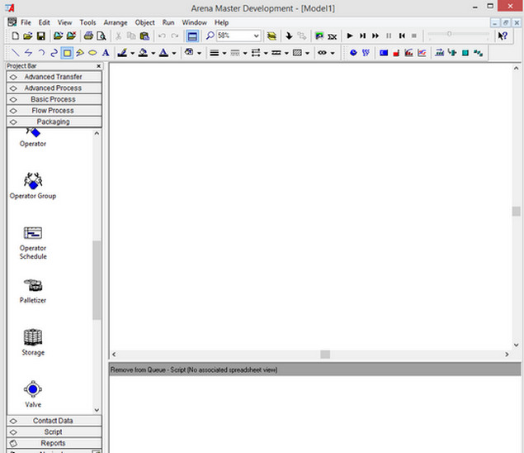524x453 pixels.
Task: Click the Fast-Forward simulation button
Action: point(375,36)
